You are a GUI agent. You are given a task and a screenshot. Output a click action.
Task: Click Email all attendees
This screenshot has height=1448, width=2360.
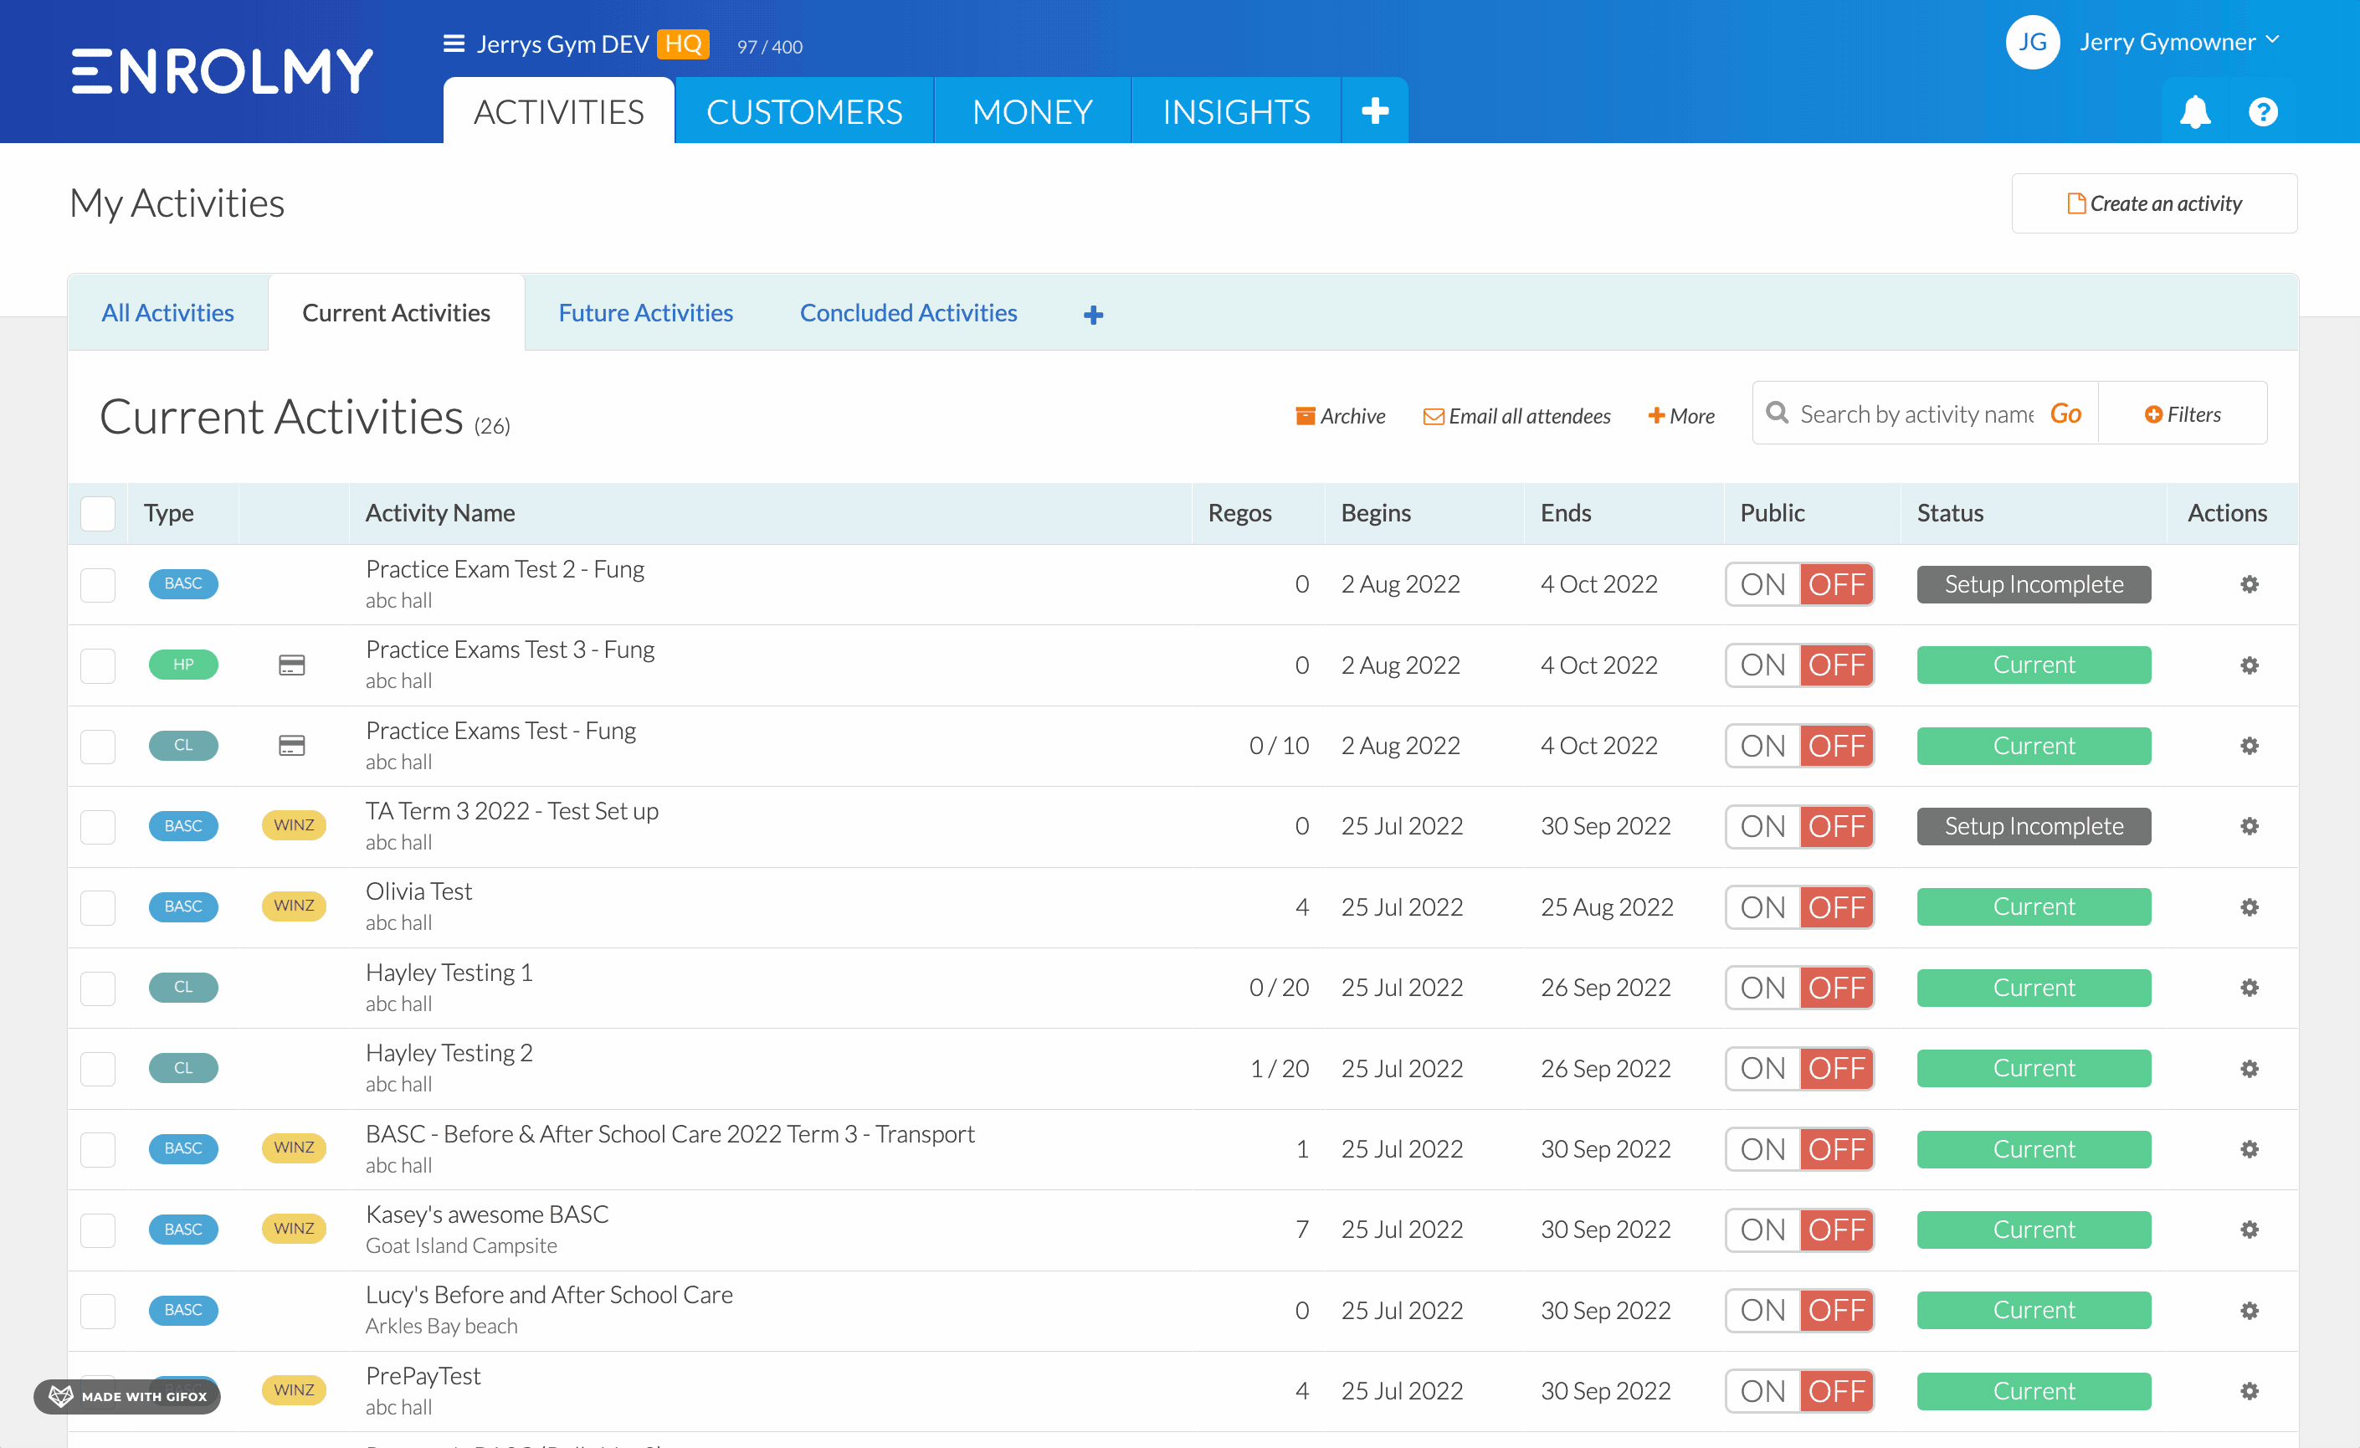pyautogui.click(x=1516, y=416)
